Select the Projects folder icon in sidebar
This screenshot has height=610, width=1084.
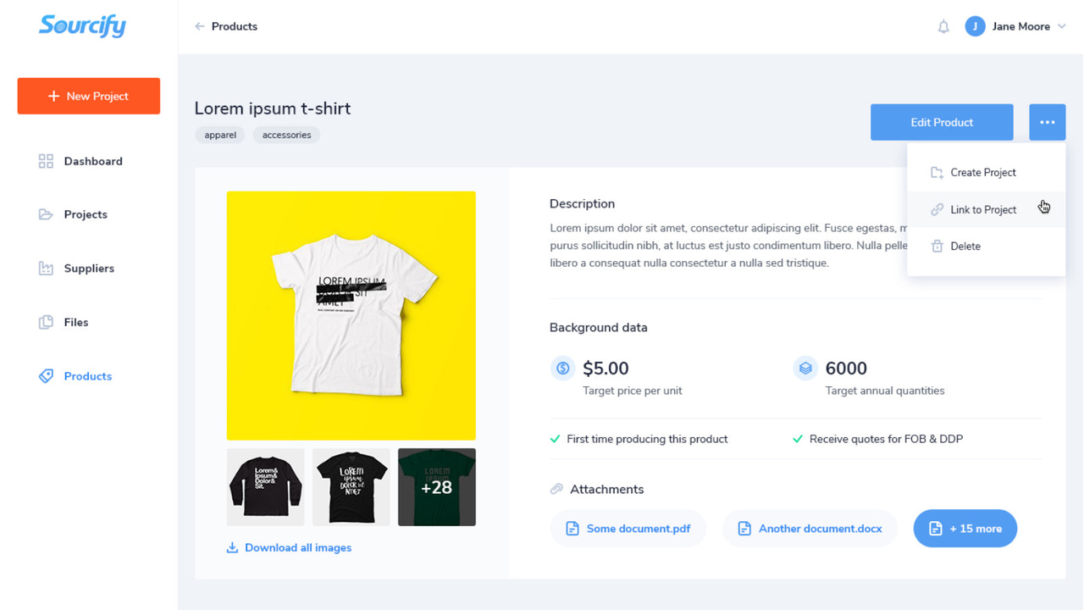(x=45, y=214)
